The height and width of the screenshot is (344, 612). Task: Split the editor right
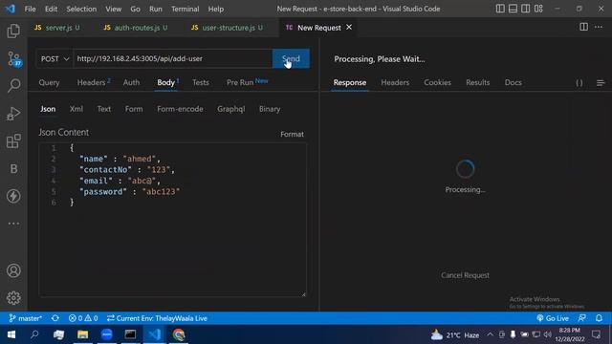(583, 27)
